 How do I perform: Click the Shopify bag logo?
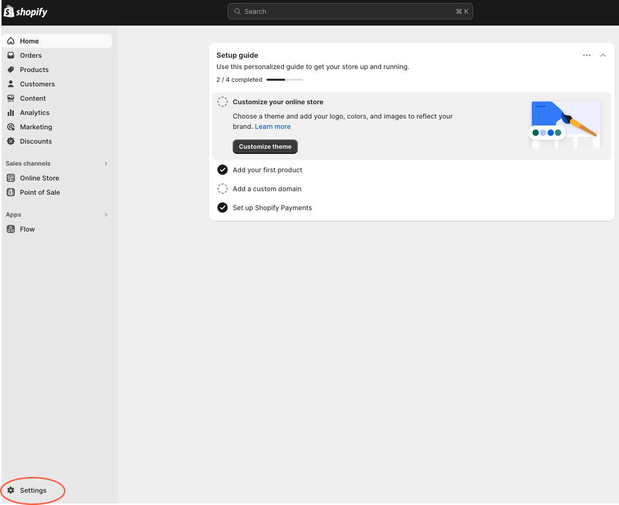pos(8,11)
